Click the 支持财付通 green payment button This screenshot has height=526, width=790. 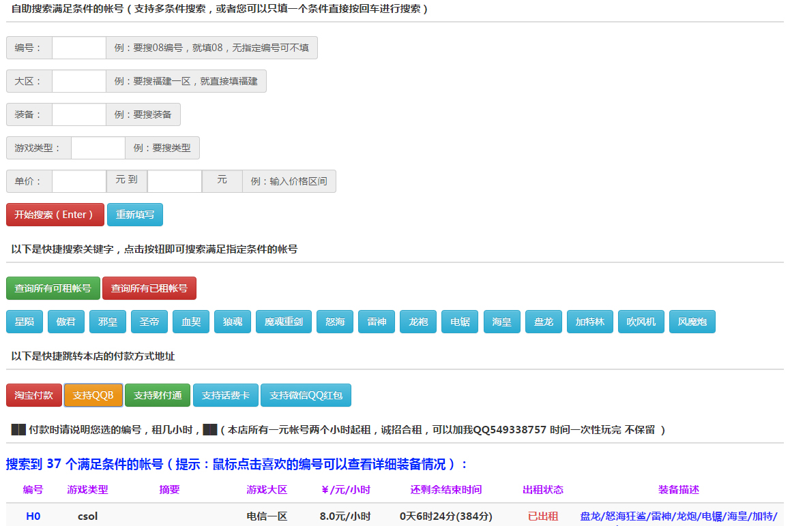(x=158, y=394)
